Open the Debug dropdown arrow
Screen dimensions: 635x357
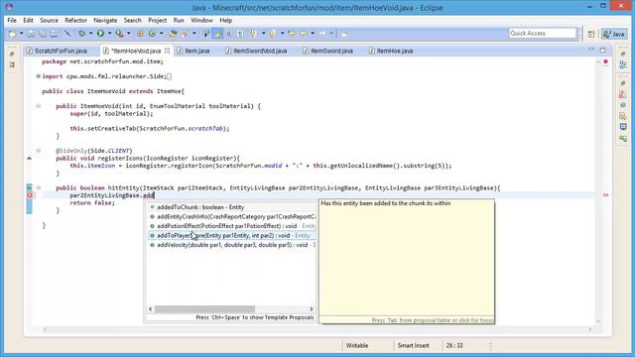(x=90, y=34)
